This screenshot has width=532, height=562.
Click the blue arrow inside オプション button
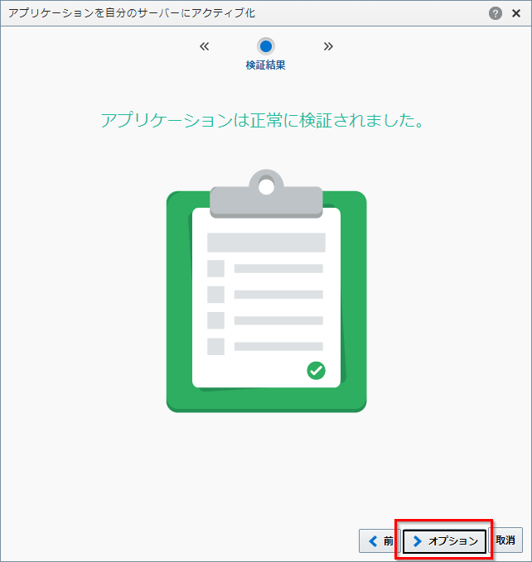[x=418, y=540]
